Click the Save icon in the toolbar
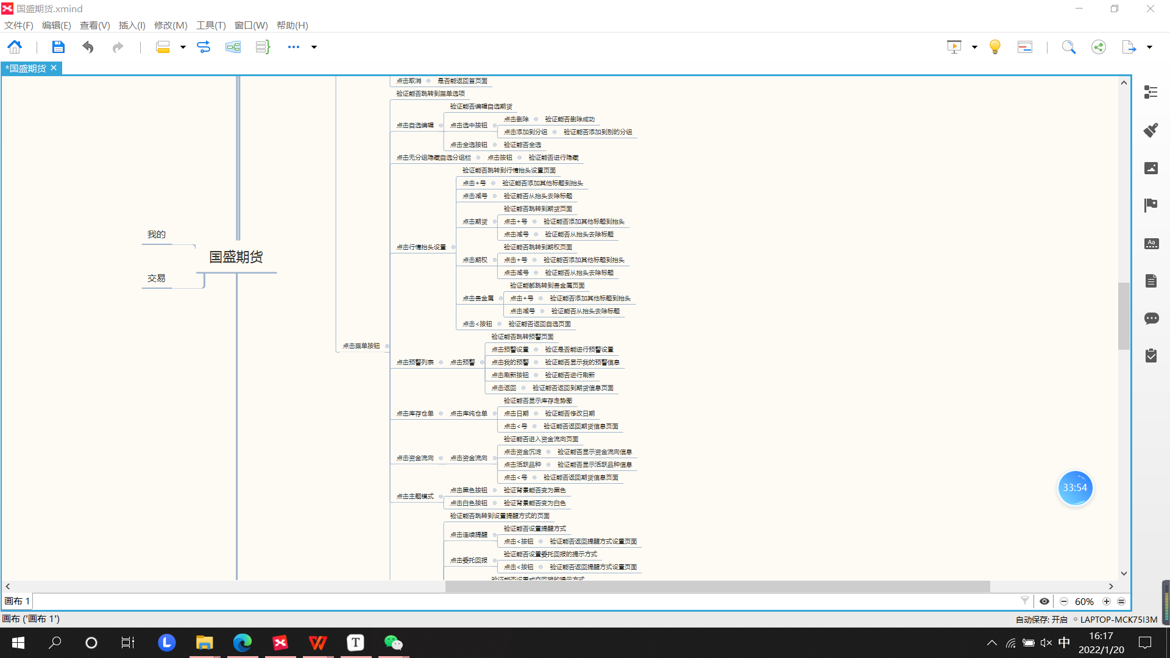This screenshot has height=658, width=1170. pyautogui.click(x=58, y=47)
